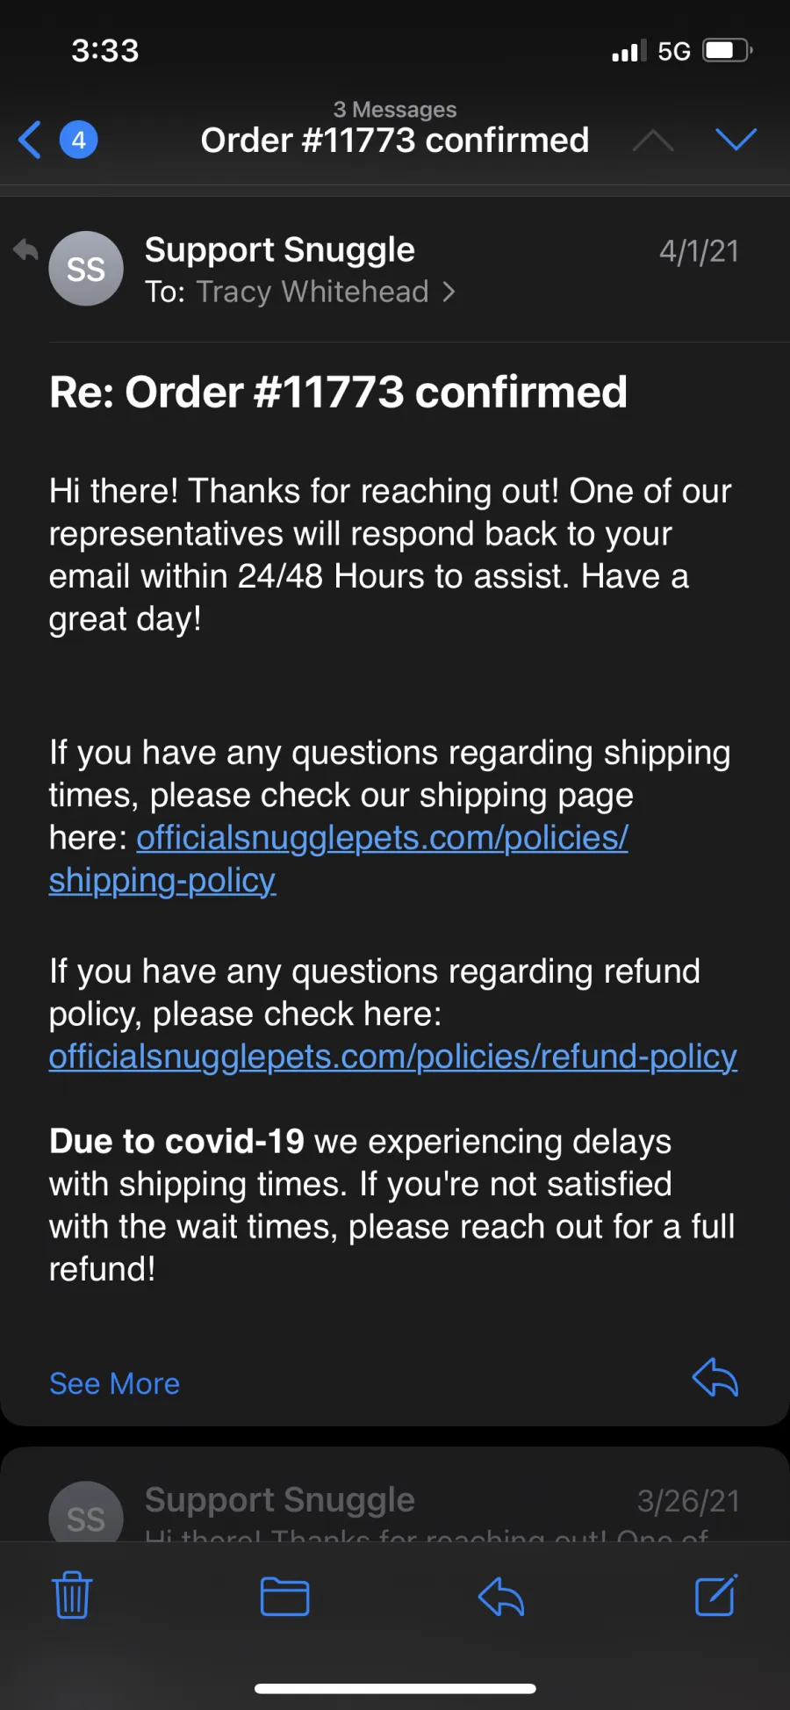Tap the SS sender avatar in the top message

pyautogui.click(x=86, y=269)
